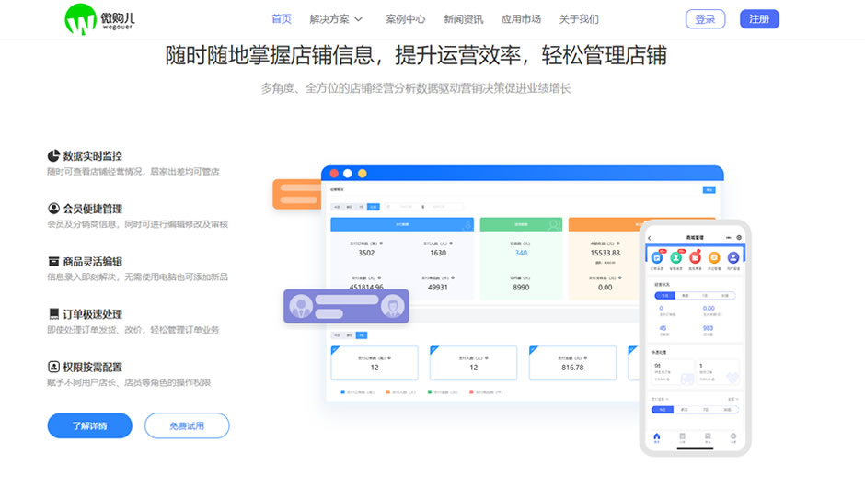Click the value 49931

438,287
